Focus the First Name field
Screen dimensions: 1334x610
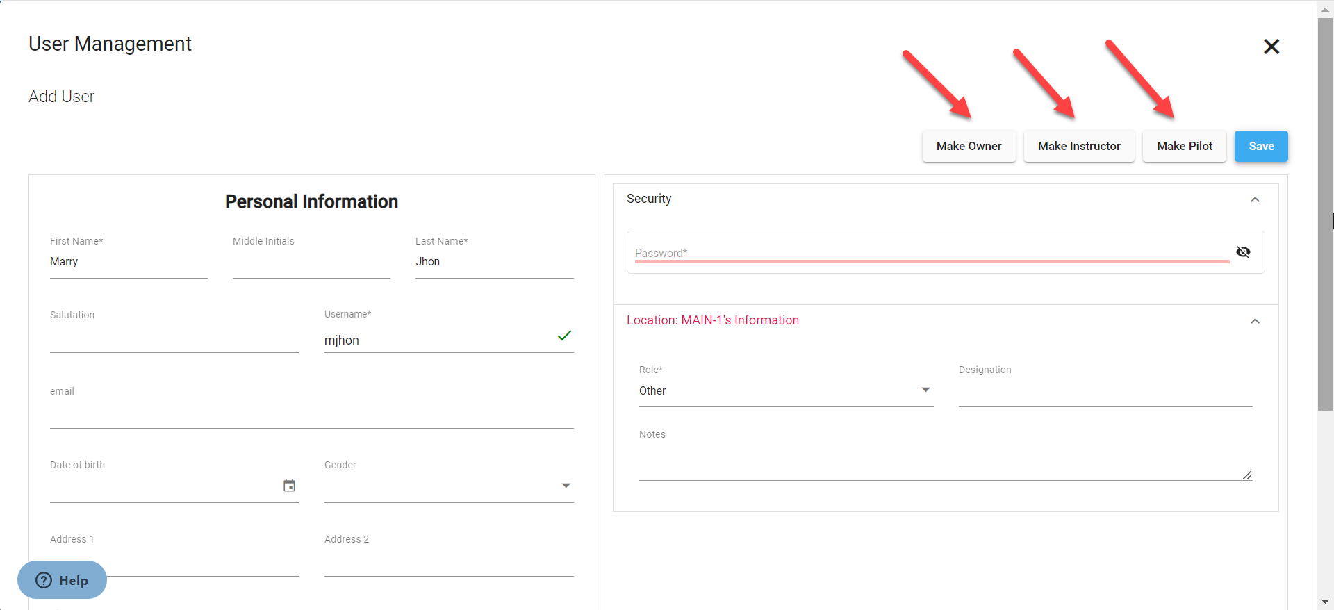[129, 263]
